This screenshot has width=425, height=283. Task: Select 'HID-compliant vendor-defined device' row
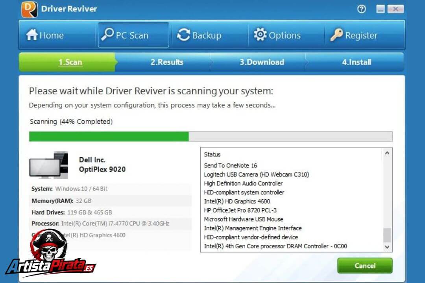(251, 237)
